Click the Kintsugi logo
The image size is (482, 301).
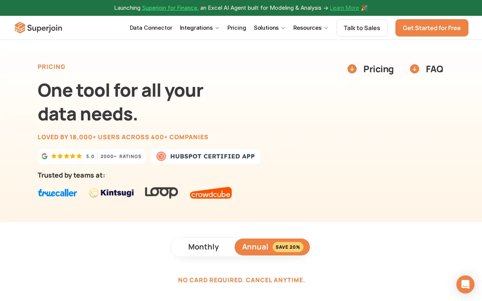[x=111, y=193]
